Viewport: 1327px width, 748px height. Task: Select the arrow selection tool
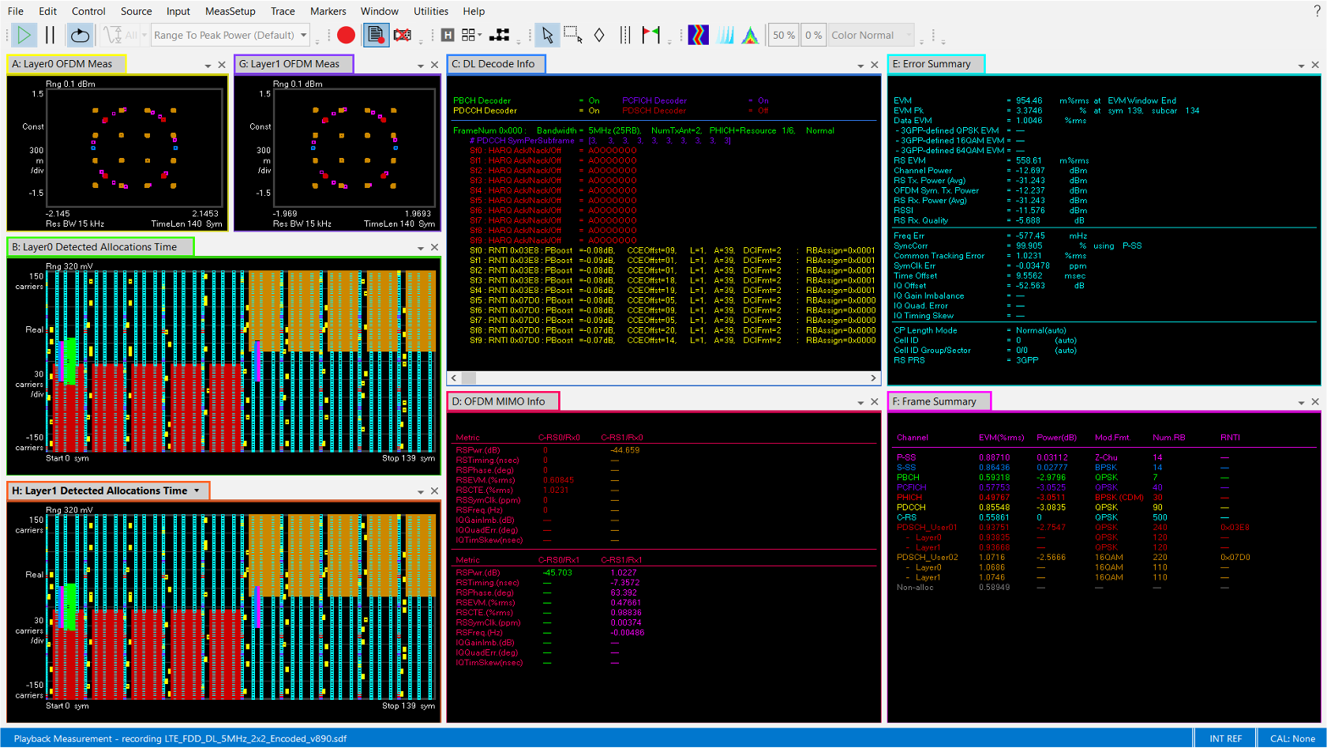pyautogui.click(x=546, y=35)
